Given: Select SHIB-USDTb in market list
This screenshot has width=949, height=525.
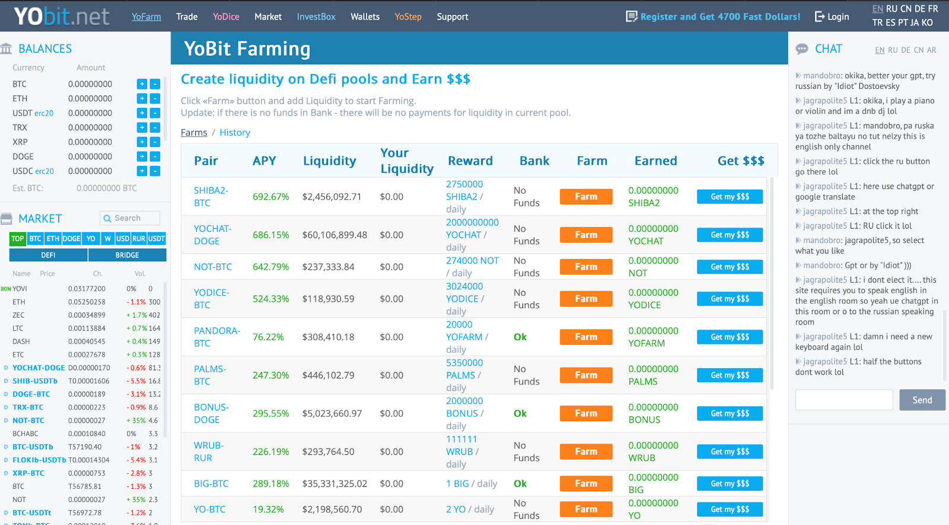Looking at the screenshot, I should tap(35, 381).
